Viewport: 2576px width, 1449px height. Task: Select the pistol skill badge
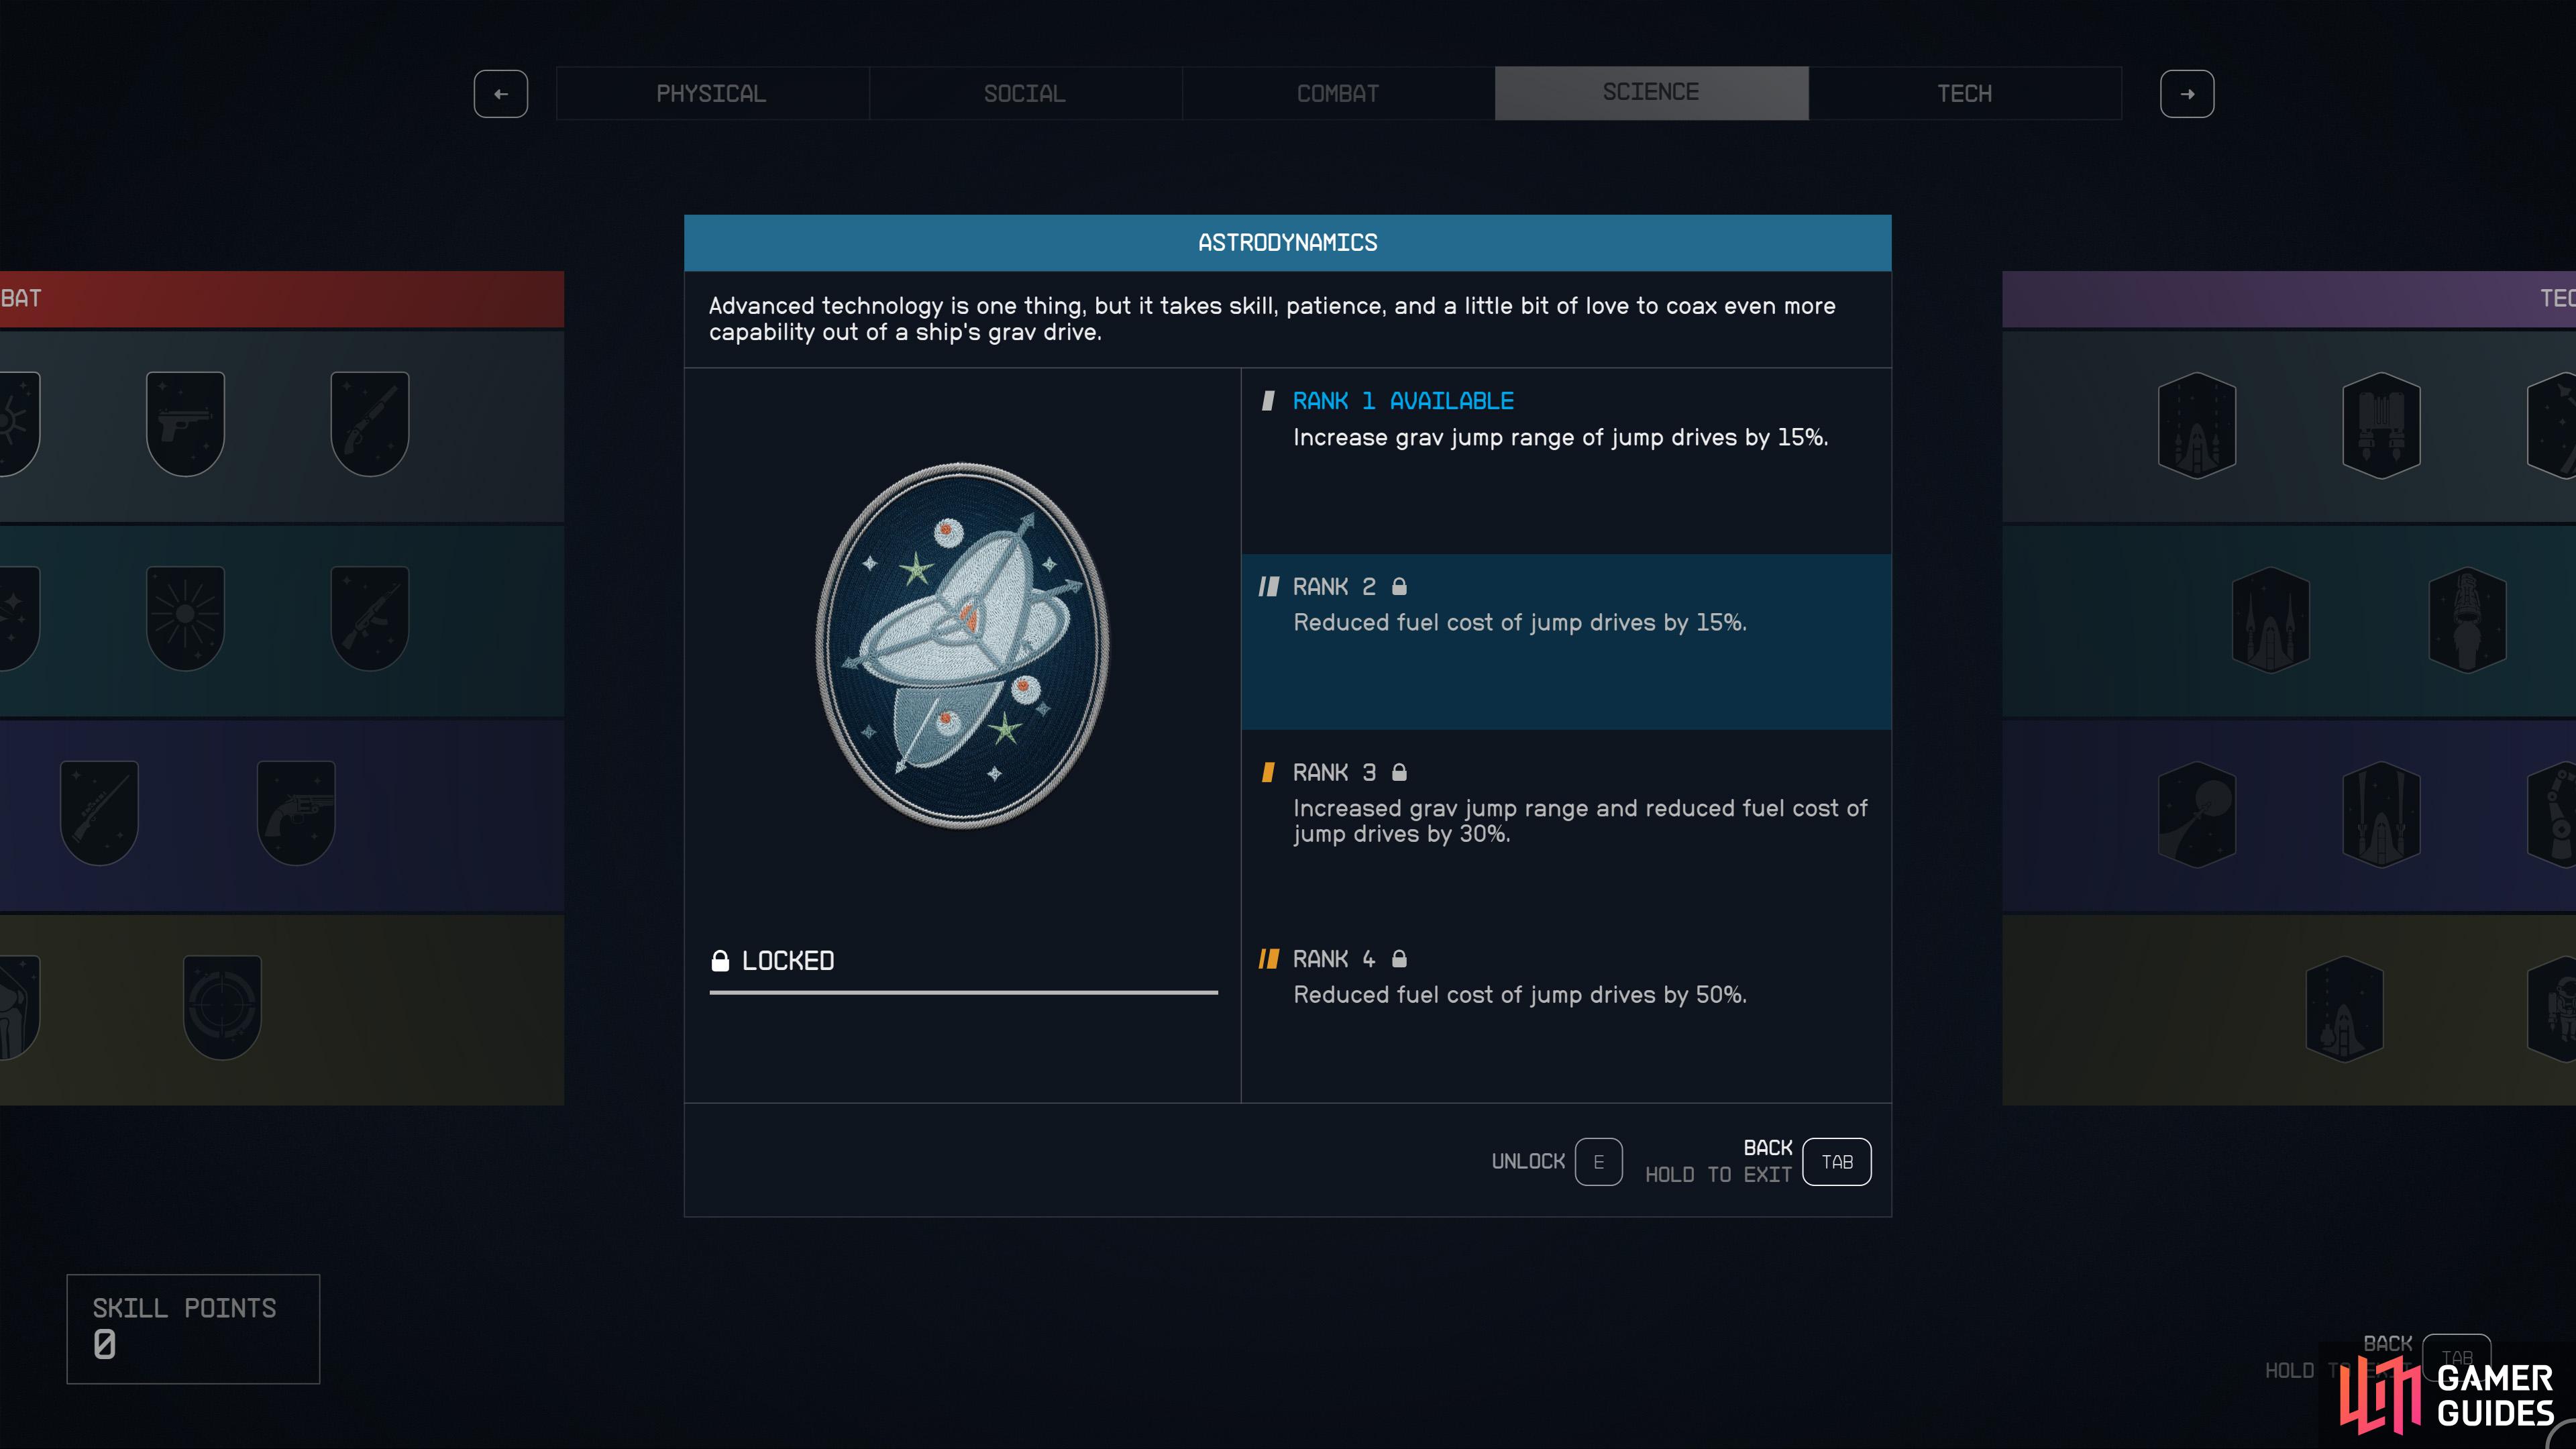(185, 423)
